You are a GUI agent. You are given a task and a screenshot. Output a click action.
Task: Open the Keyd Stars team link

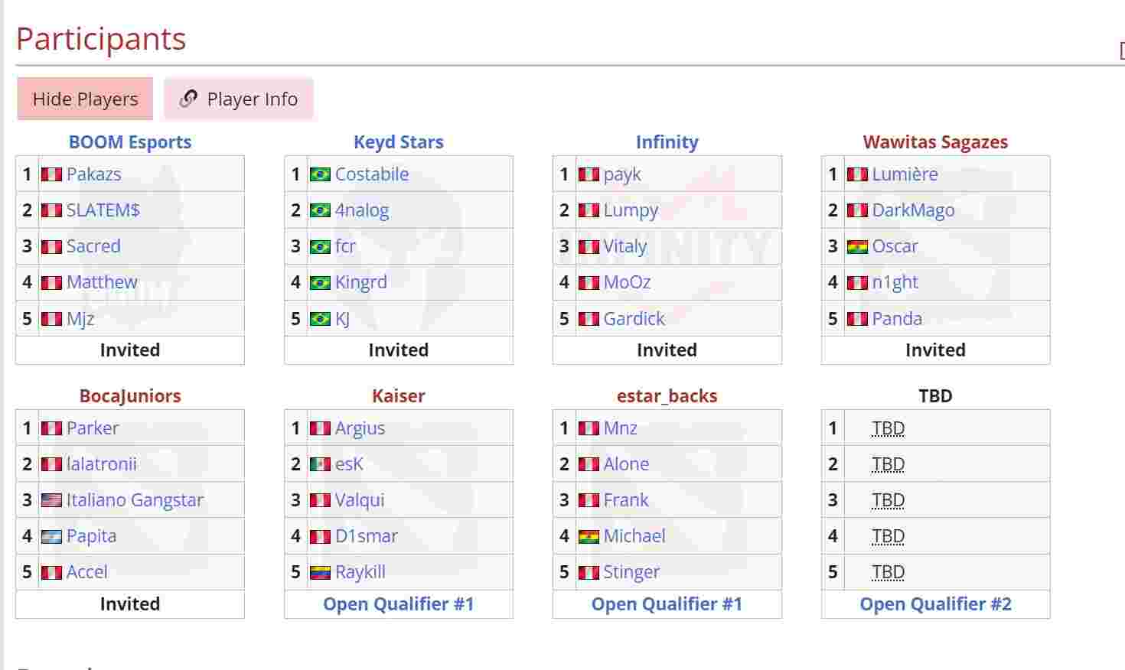coord(398,142)
